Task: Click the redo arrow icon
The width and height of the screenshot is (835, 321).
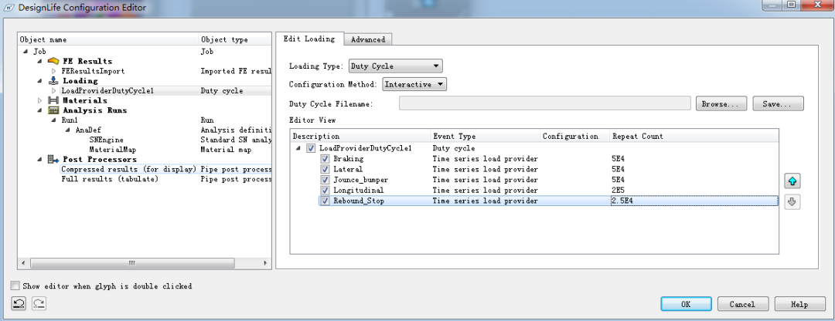Action: point(39,303)
